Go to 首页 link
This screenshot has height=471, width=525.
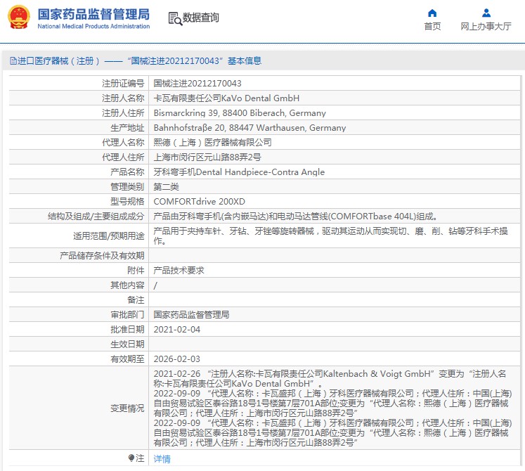tap(432, 27)
